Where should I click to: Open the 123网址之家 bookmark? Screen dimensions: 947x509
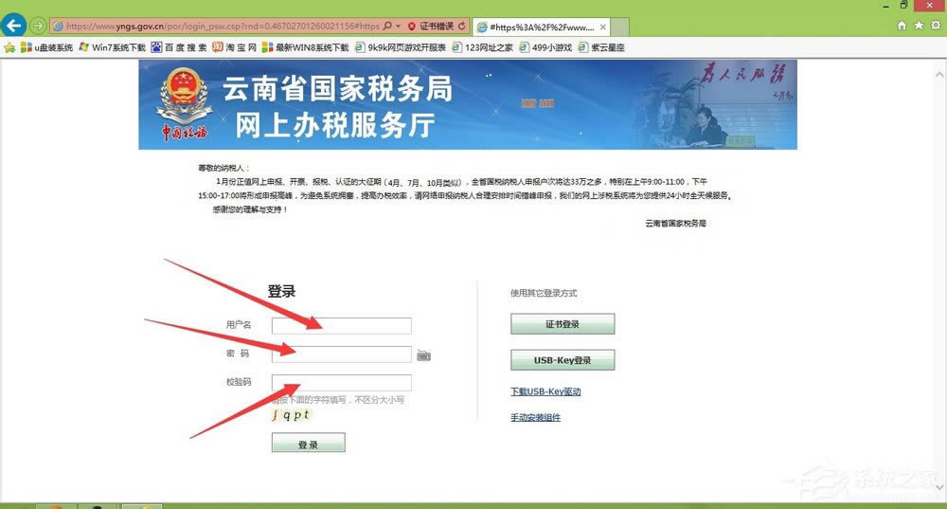(483, 47)
